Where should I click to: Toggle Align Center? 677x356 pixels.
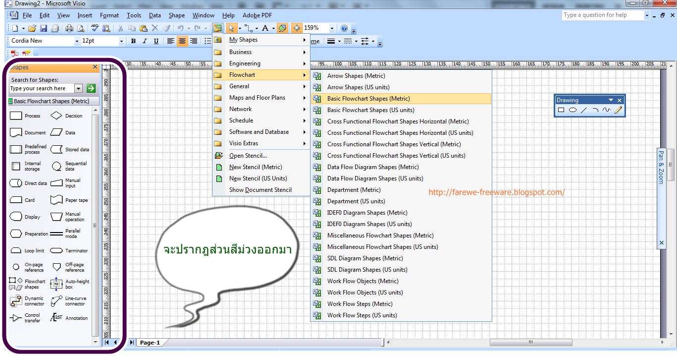pos(182,41)
